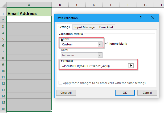Click the select-all corner of the sheet
The image size is (164, 113).
[3, 5]
